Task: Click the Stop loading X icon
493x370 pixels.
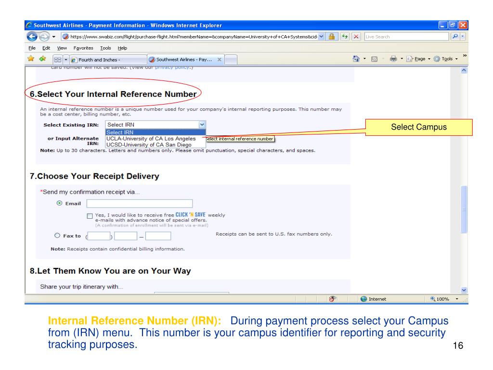Action: (357, 37)
